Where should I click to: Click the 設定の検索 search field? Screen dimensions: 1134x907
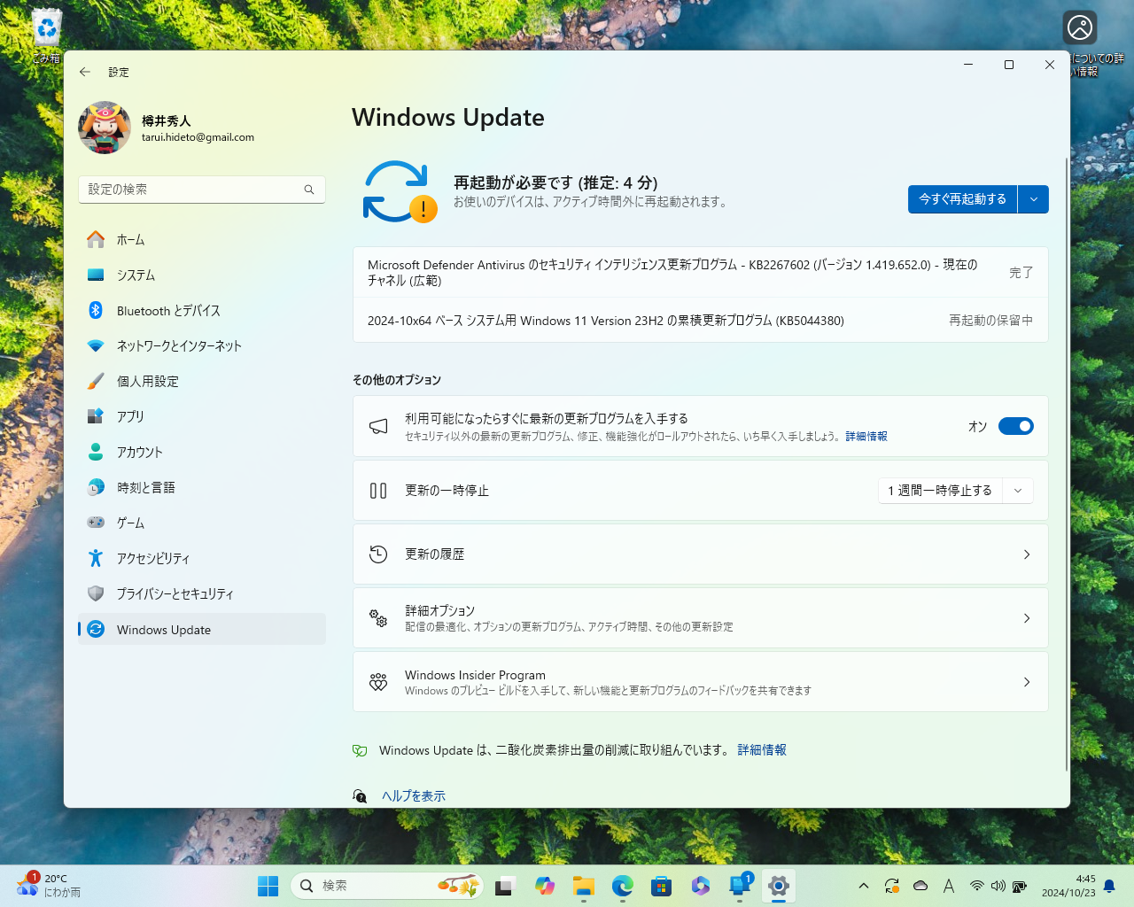tap(202, 190)
